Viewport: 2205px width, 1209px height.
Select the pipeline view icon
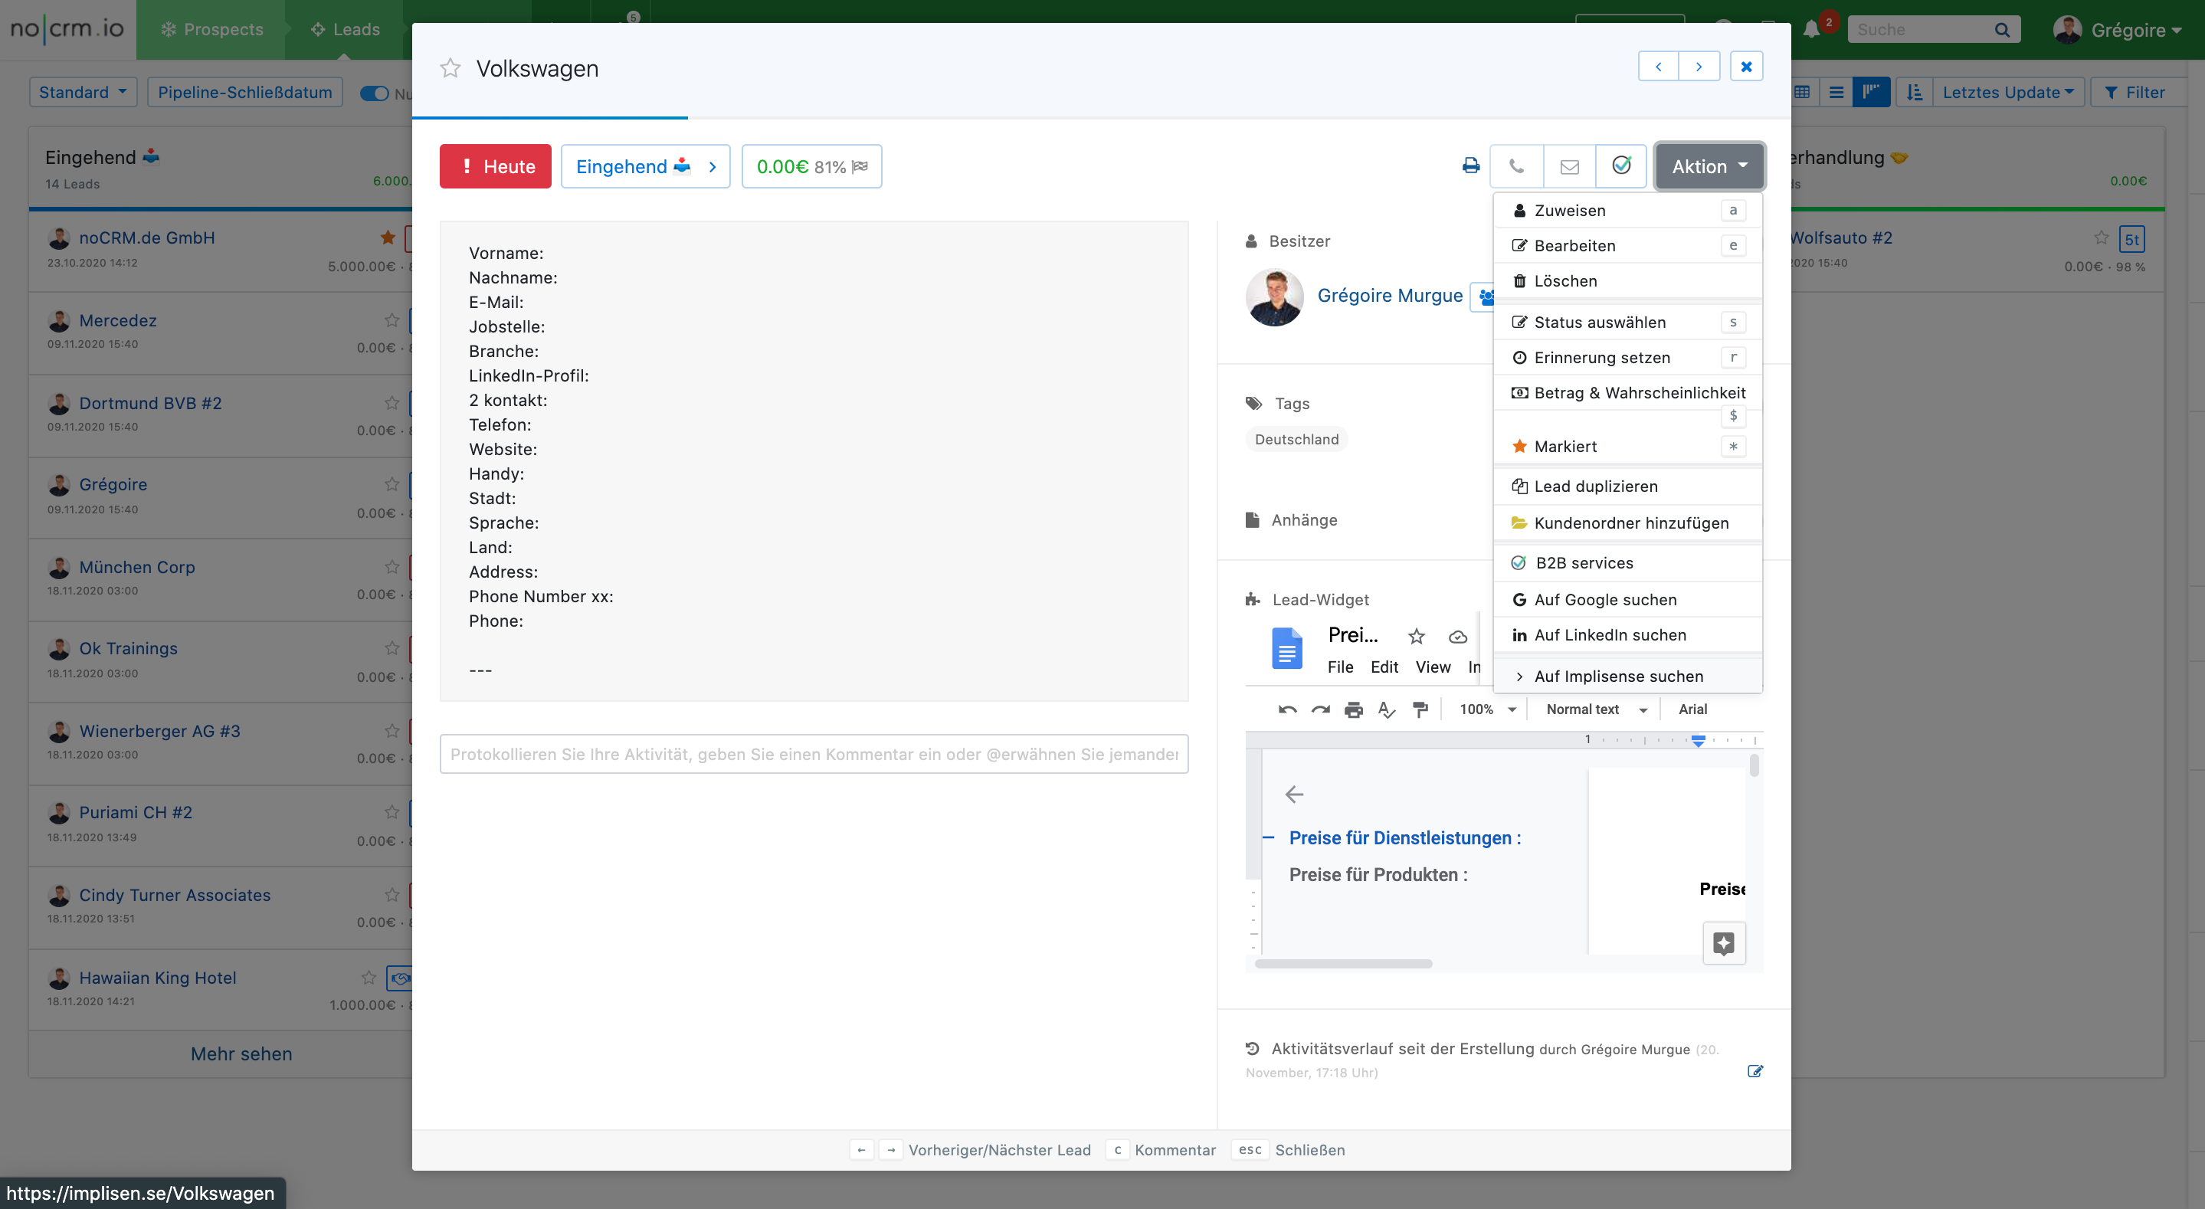1871,93
